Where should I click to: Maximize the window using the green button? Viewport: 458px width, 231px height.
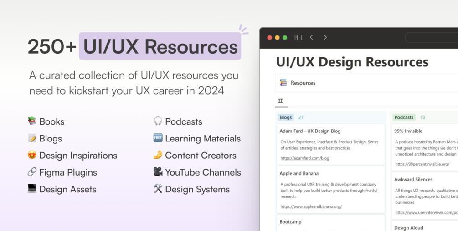(x=285, y=38)
